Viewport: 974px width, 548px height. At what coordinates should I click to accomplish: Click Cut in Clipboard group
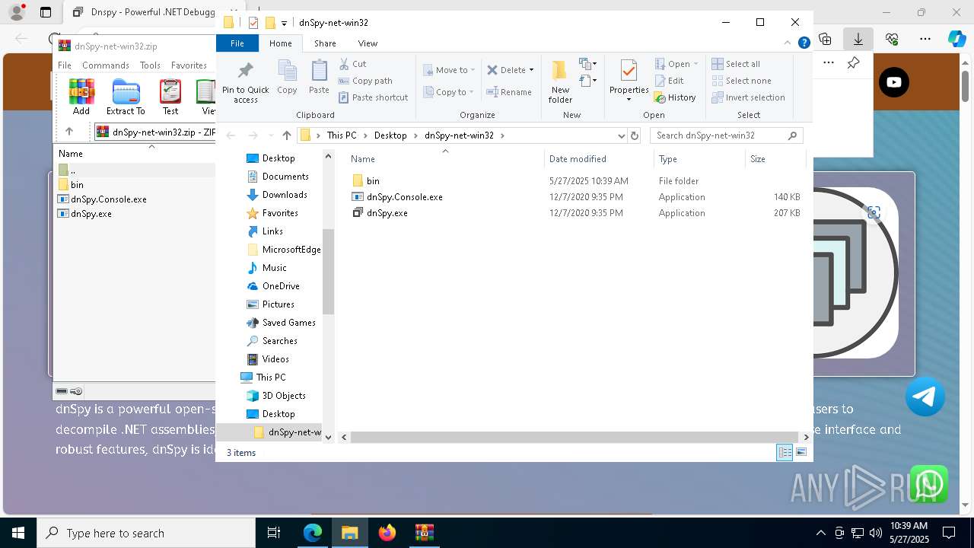pos(353,64)
